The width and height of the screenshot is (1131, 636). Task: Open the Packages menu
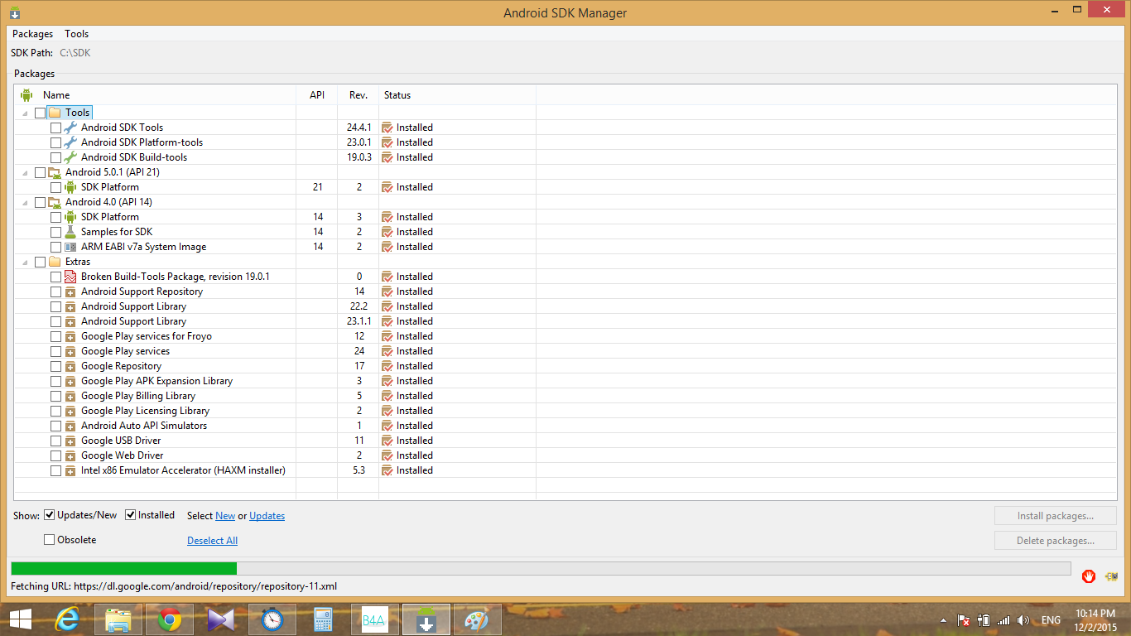click(x=32, y=34)
